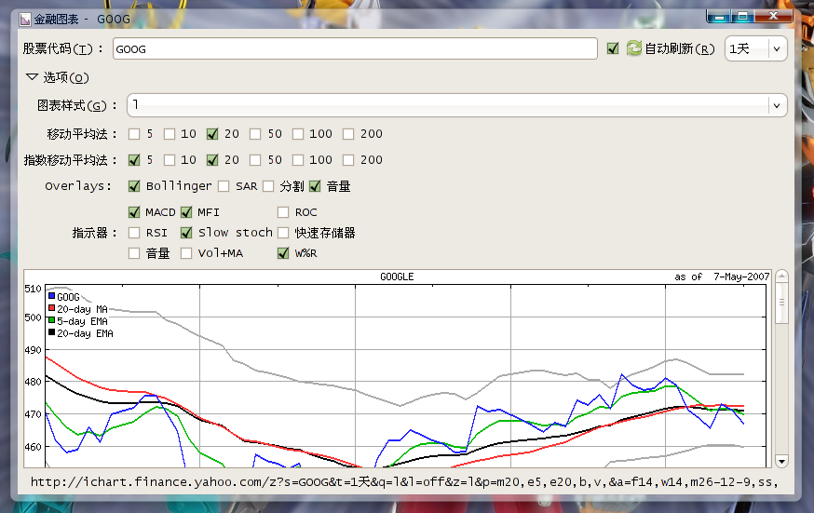Click the 20-day MA red legend swatch
This screenshot has height=513, width=814.
(51, 308)
